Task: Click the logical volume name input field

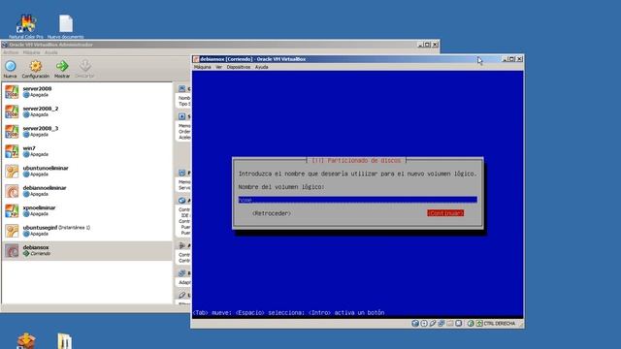Action: (358, 200)
